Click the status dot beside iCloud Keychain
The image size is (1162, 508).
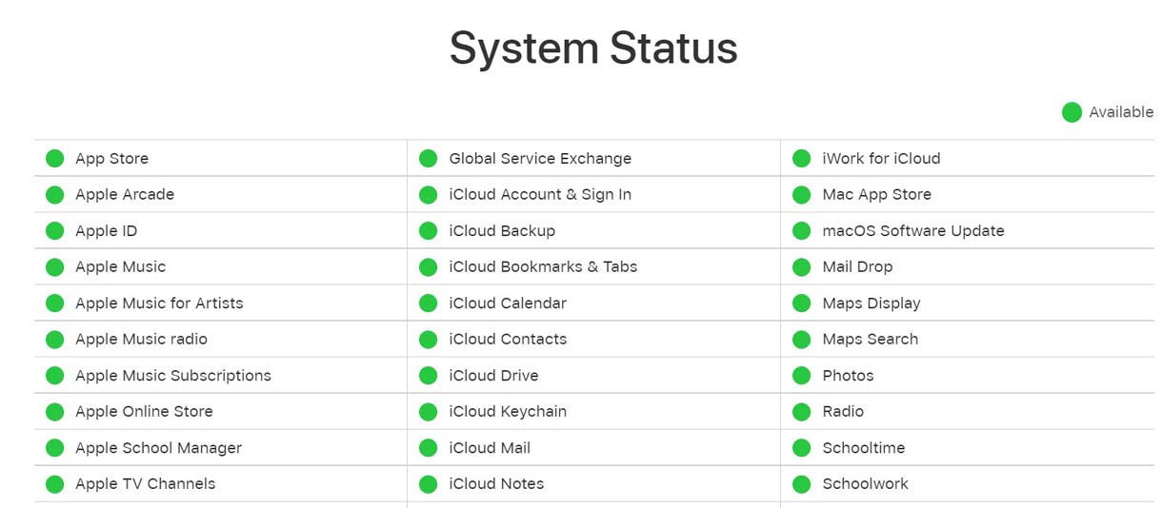[429, 412]
